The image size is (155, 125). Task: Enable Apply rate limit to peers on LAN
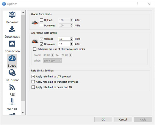33,87
